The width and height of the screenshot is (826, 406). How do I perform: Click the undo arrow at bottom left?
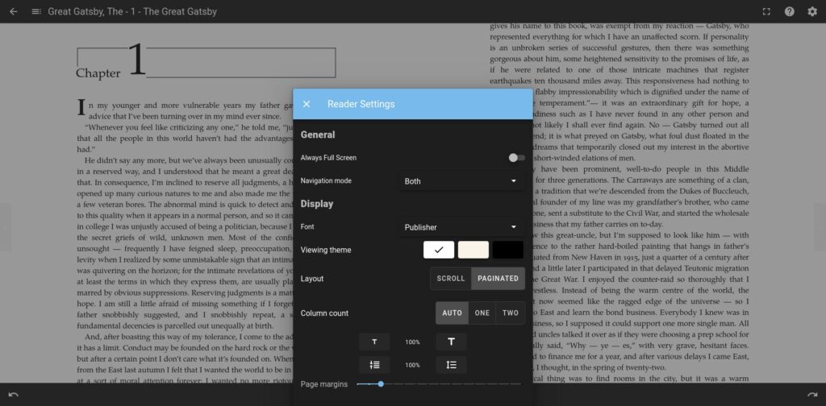14,395
